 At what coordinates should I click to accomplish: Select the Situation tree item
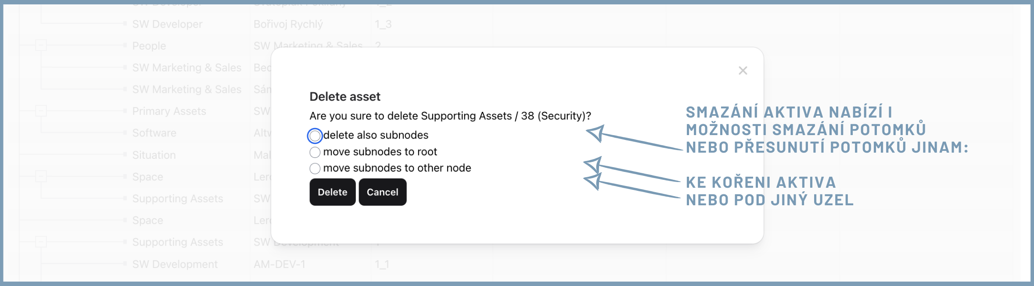(154, 155)
